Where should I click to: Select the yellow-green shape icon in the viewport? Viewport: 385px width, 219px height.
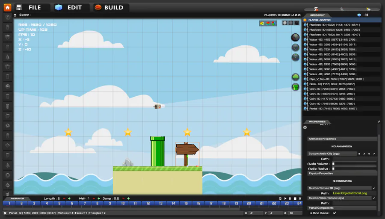[262, 23]
